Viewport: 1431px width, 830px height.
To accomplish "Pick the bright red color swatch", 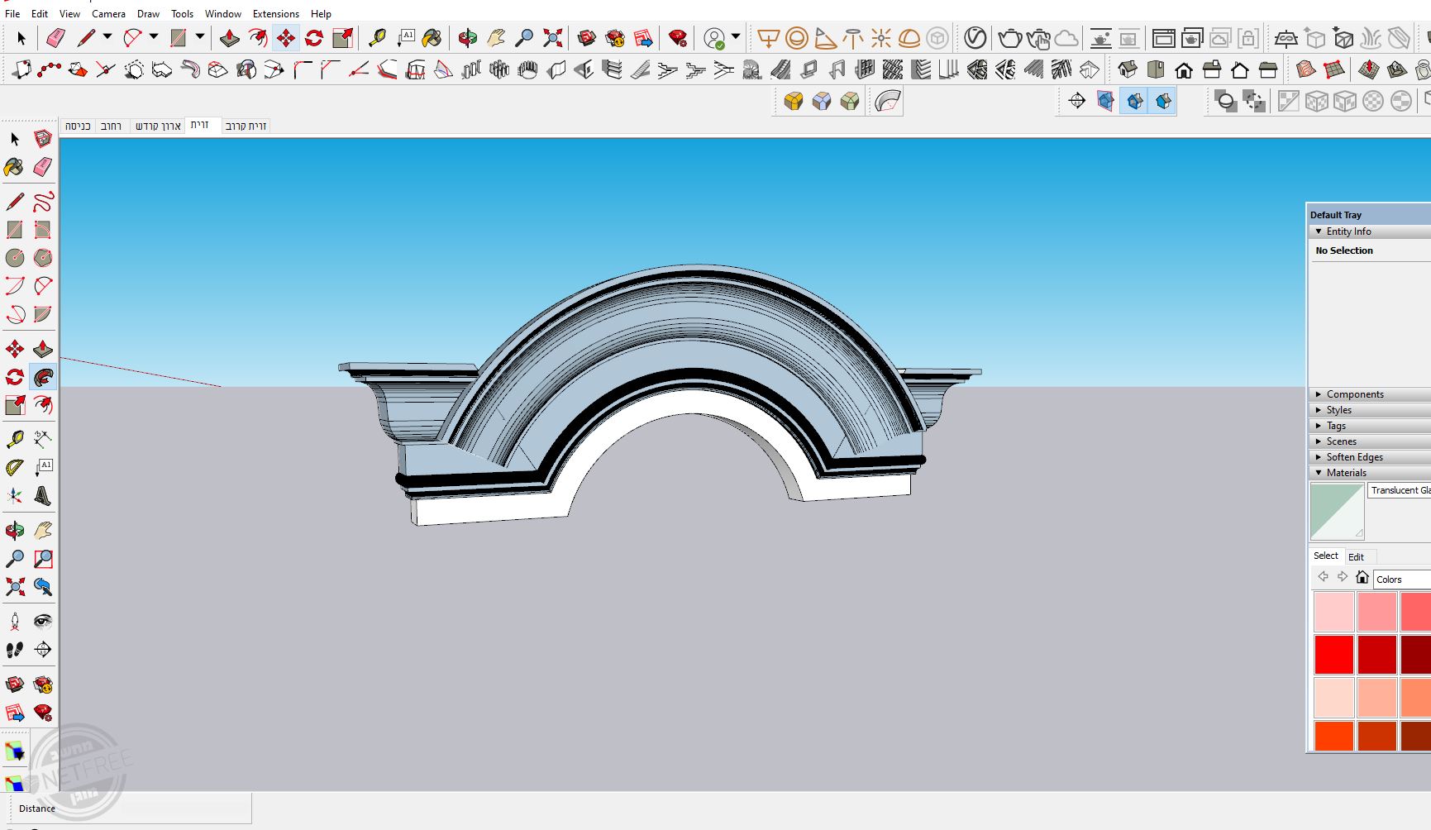I will pyautogui.click(x=1333, y=656).
